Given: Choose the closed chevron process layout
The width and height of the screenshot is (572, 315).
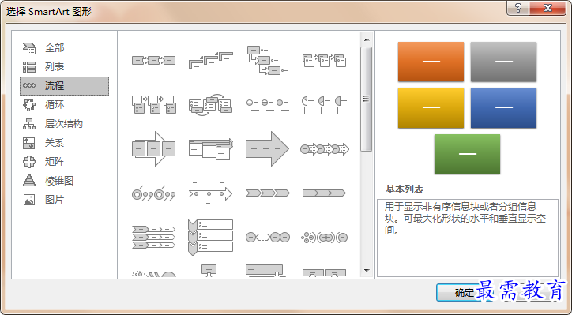Looking at the screenshot, I should coord(324,193).
